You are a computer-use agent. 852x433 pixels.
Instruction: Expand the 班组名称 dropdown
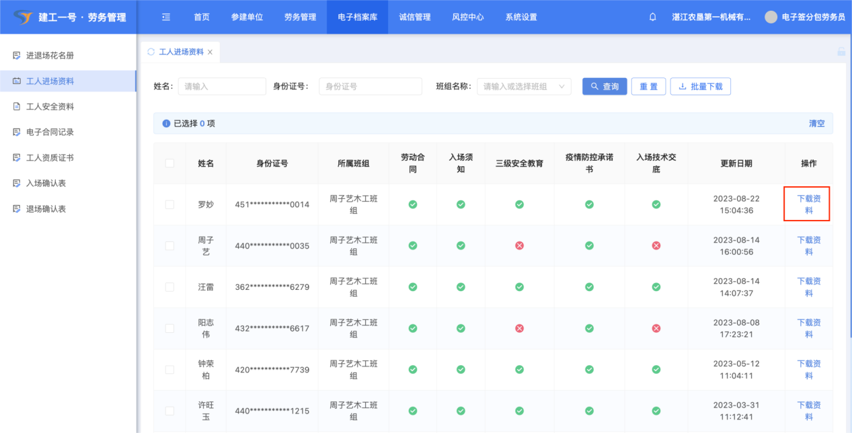tap(524, 87)
